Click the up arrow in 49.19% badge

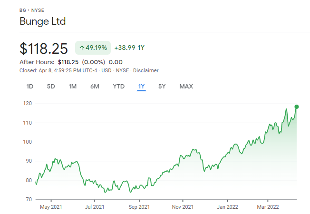pos(82,48)
